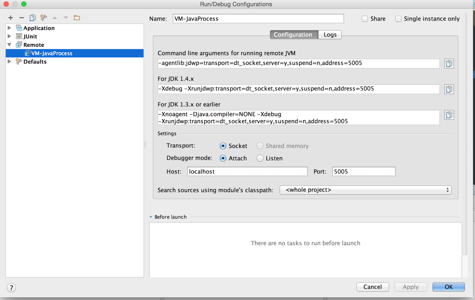The height and width of the screenshot is (300, 475).
Task: Add a new run configuration
Action: (x=10, y=18)
